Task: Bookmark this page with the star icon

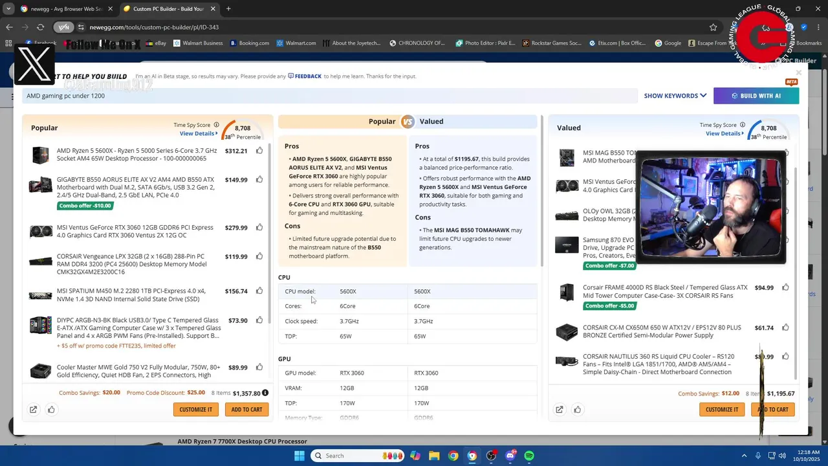Action: pos(713,27)
